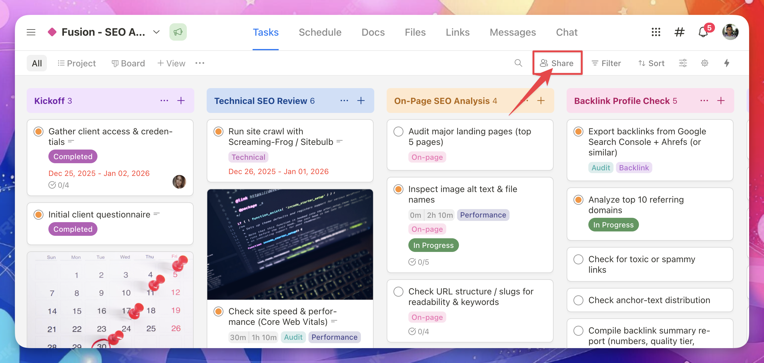Click the customize sliders icon

point(683,63)
